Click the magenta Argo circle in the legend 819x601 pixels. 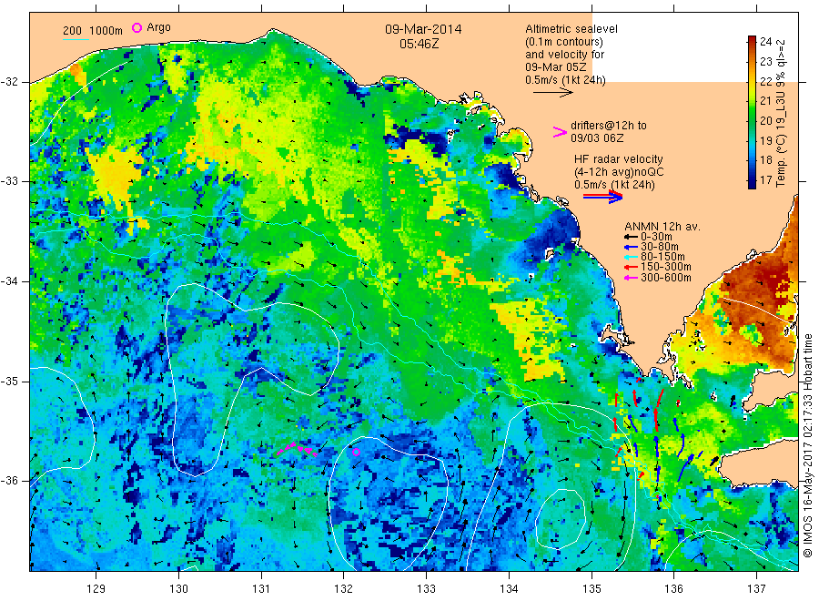coord(136,27)
